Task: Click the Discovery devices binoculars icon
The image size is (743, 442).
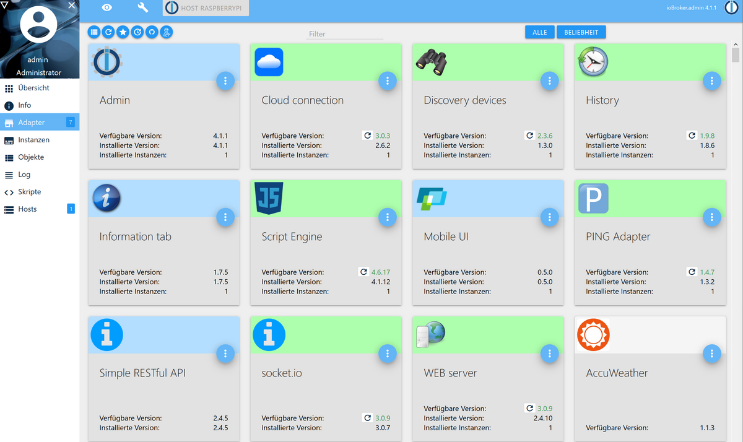Action: (x=432, y=62)
